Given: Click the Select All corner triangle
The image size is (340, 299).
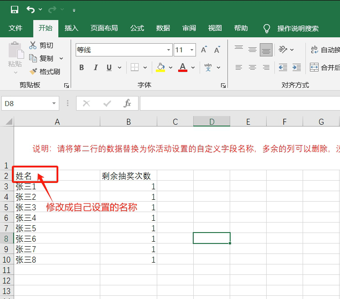Looking at the screenshot, I should pos(9,122).
